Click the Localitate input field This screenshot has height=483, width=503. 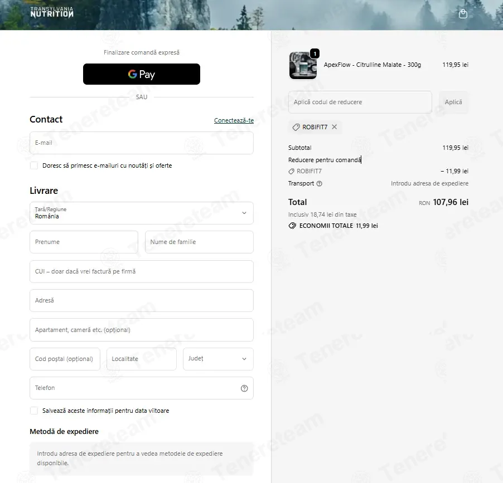click(x=142, y=359)
